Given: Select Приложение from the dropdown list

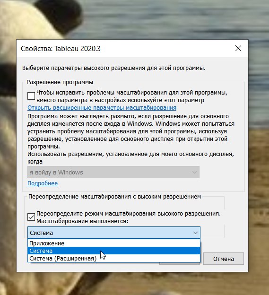Looking at the screenshot, I should [114, 243].
